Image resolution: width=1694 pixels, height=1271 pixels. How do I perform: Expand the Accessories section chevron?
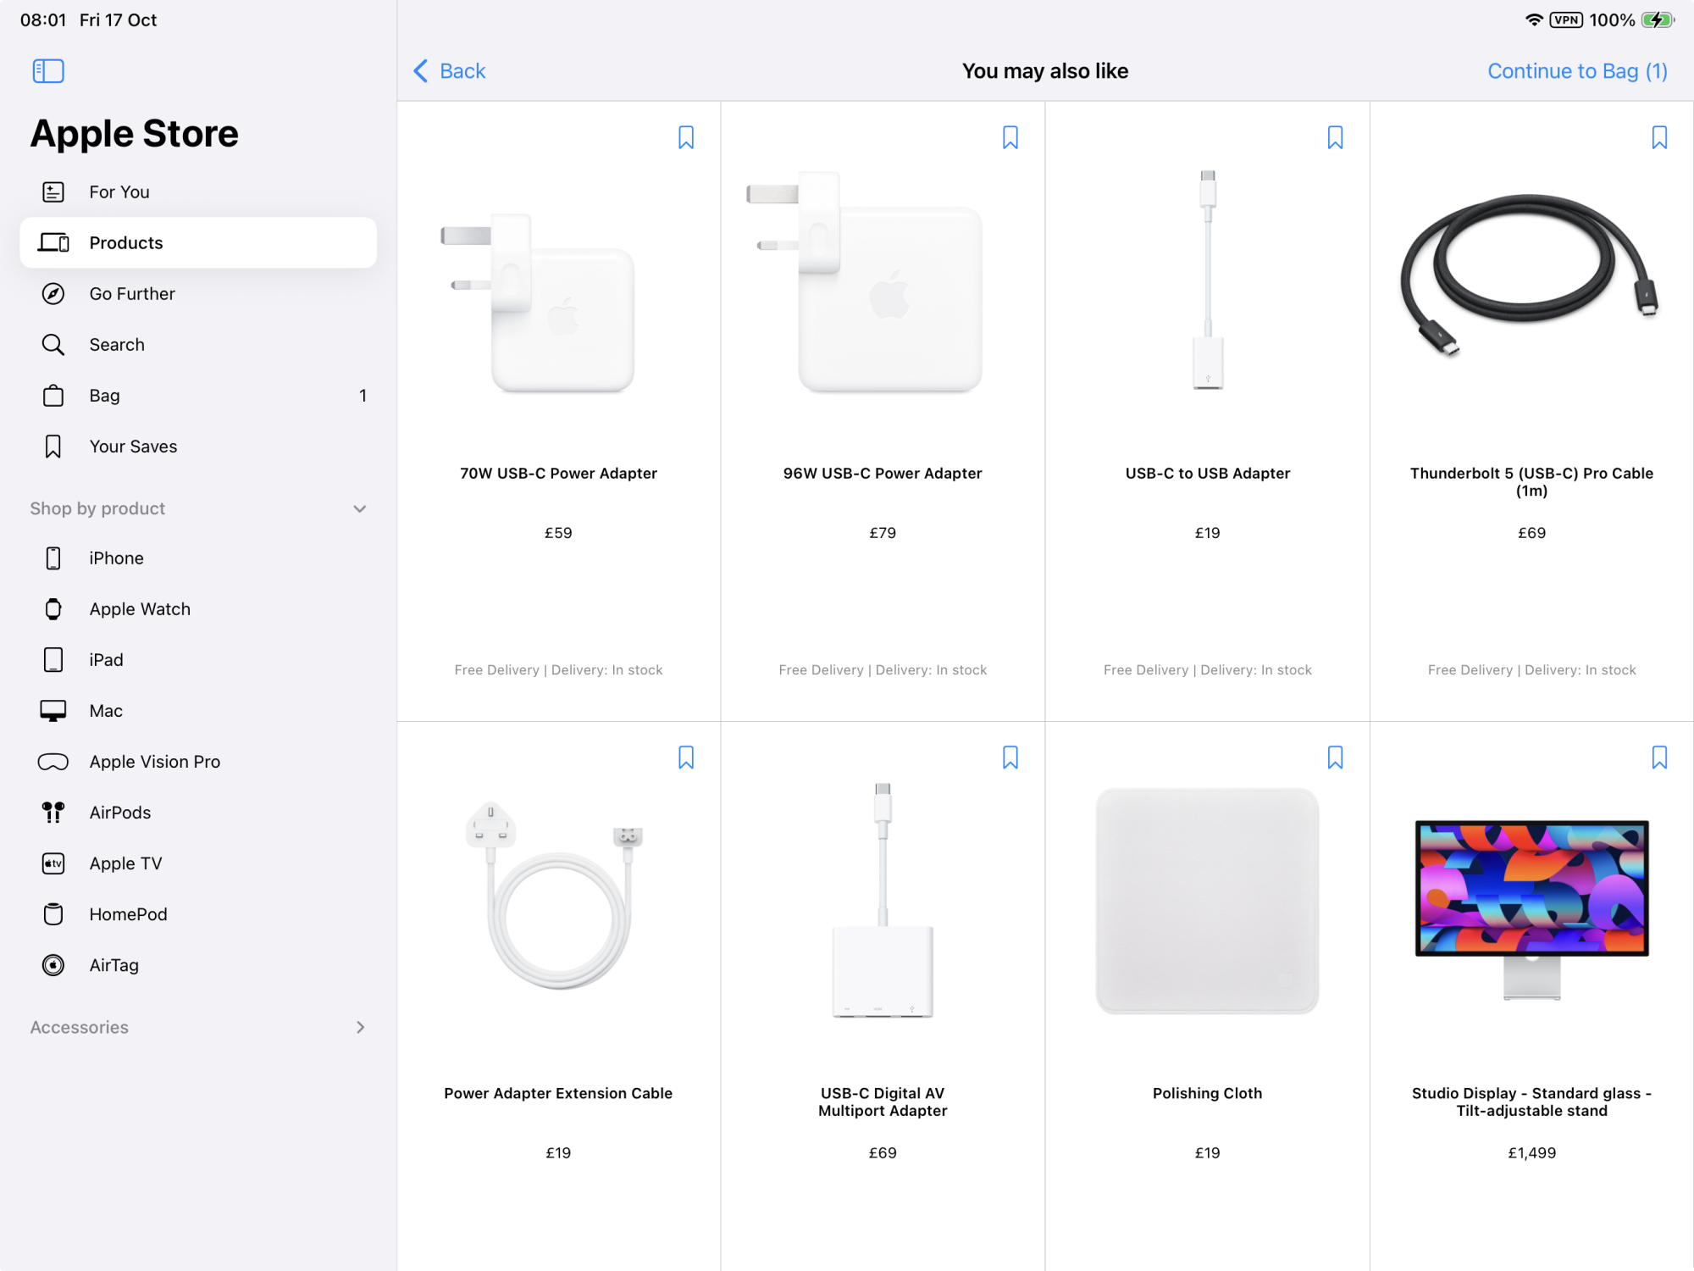point(360,1027)
